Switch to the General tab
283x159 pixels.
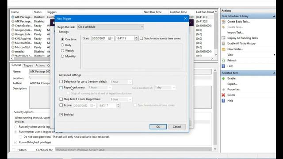[x=16, y=65]
